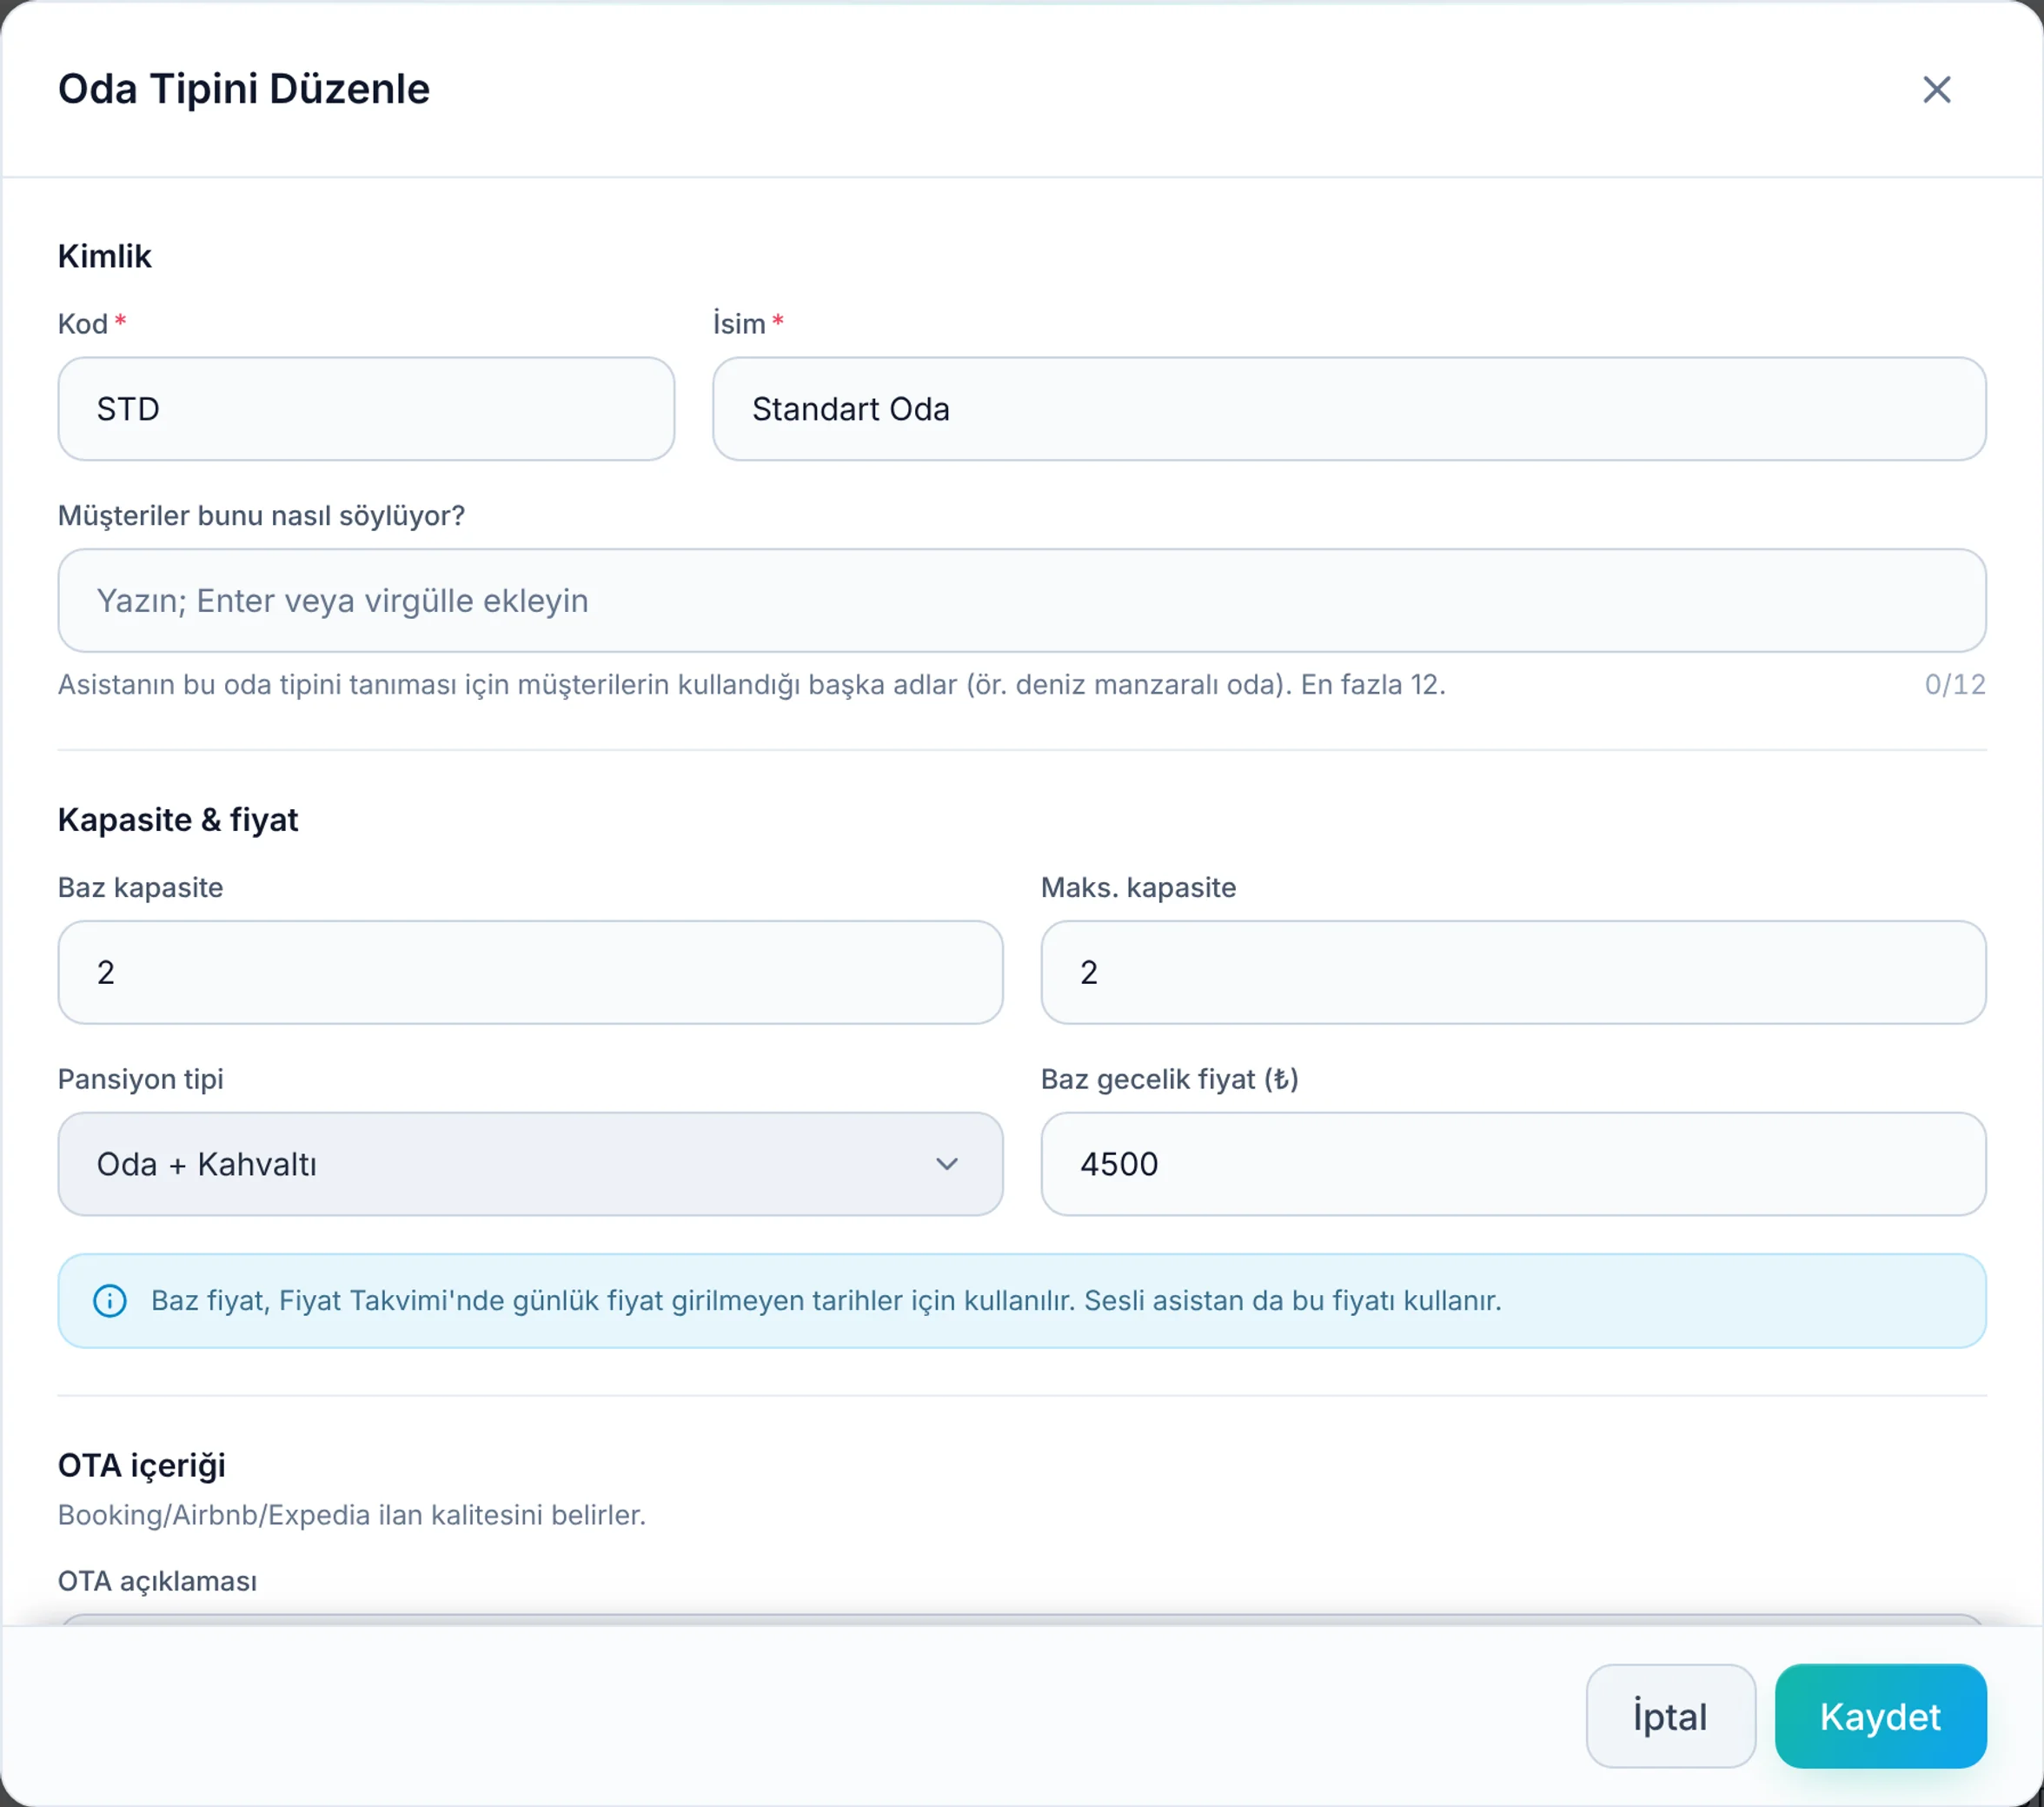The width and height of the screenshot is (2044, 1807).
Task: Click the OTA açıklaması label
Action: pyautogui.click(x=157, y=1581)
